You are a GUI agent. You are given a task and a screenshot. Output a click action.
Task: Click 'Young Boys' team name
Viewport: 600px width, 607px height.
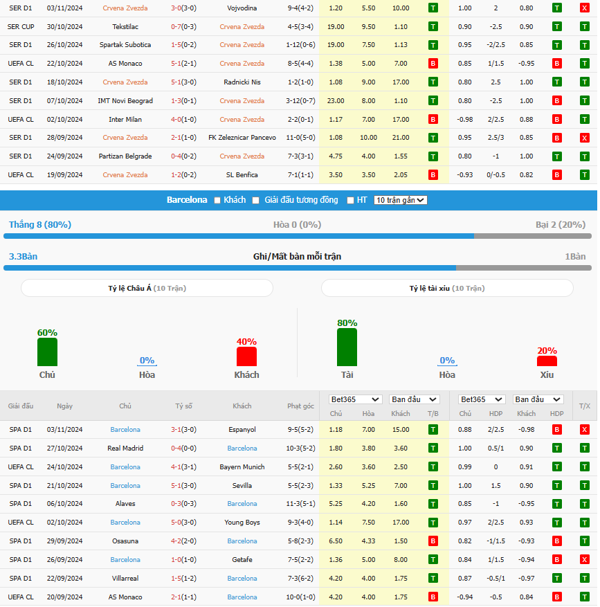pyautogui.click(x=242, y=523)
